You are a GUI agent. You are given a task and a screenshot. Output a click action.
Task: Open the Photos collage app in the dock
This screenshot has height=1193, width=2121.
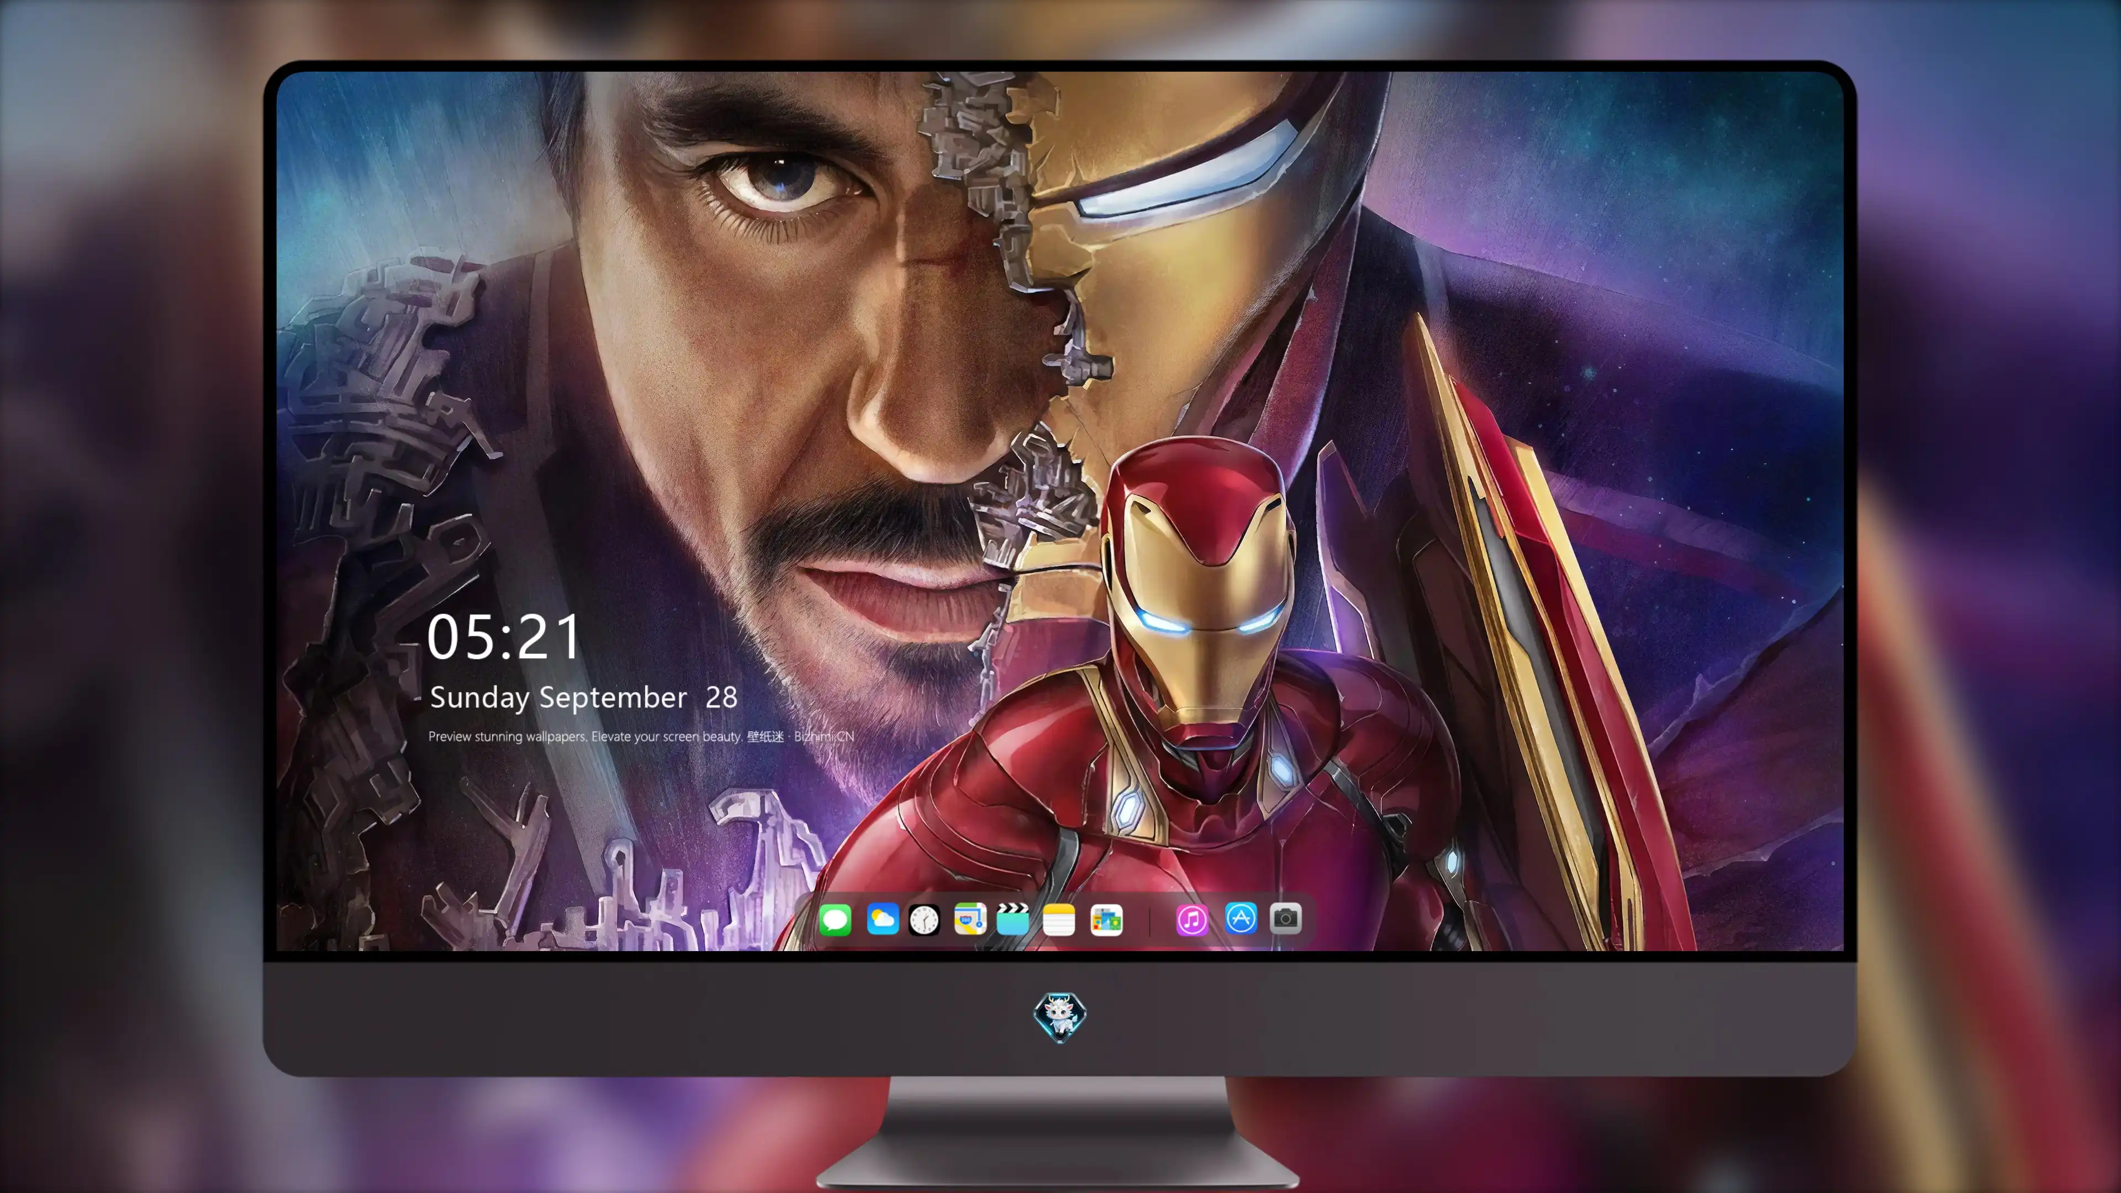(x=1106, y=919)
